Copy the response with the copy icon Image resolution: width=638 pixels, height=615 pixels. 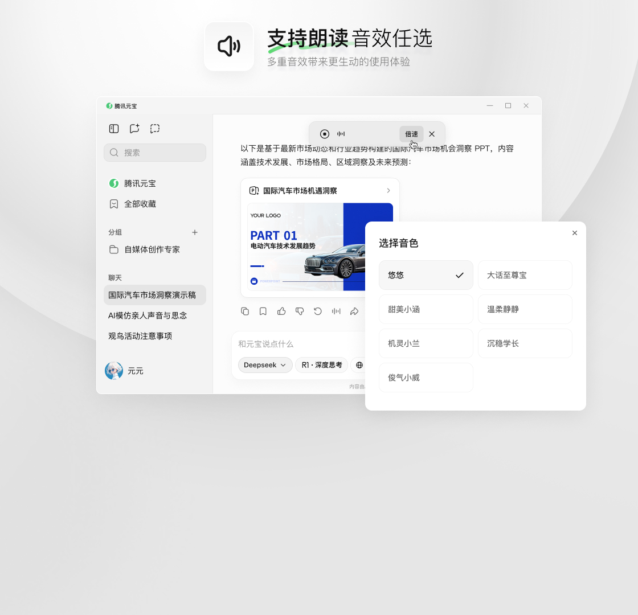pos(245,311)
